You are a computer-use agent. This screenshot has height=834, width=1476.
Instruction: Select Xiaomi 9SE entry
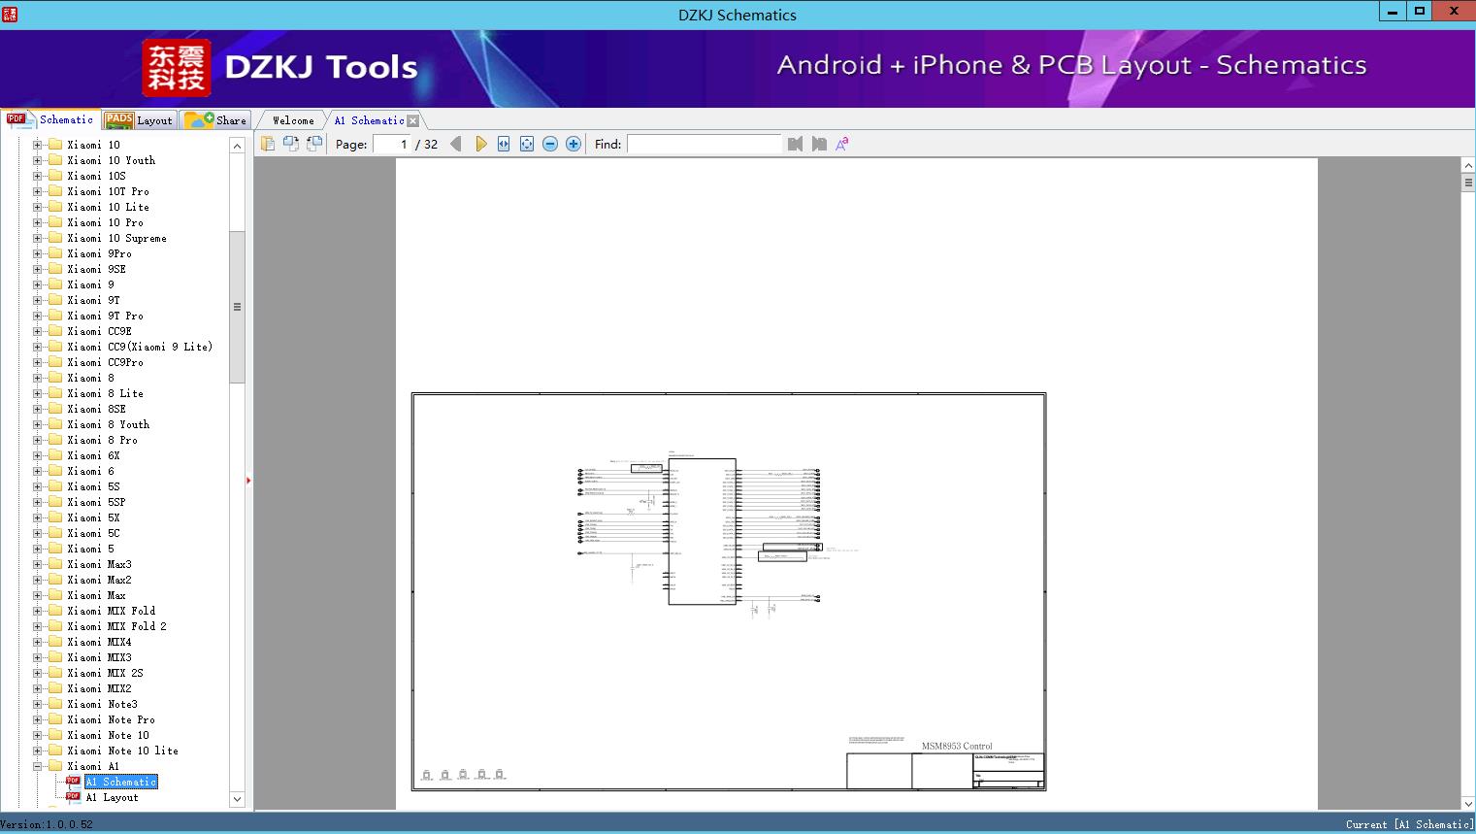[97, 269]
